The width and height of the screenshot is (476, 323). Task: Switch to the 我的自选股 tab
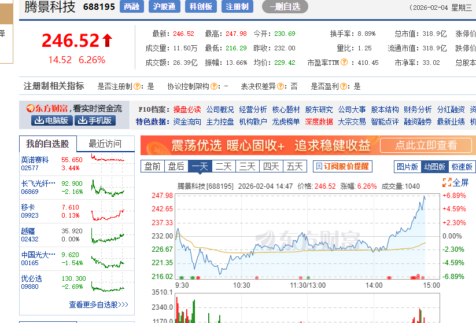pos(47,144)
